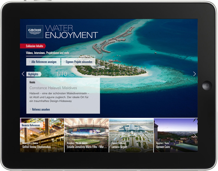This screenshot has width=218, height=171.
Task: Open Estádio Jornalista Mário Filho thumbnail
Action: [x=87, y=135]
